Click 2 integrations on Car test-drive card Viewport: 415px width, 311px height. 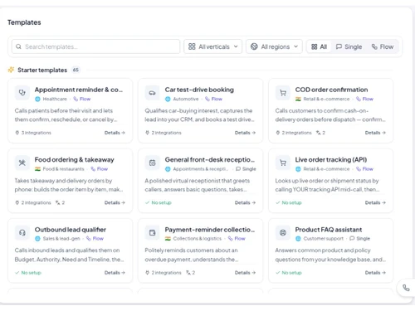pos(164,133)
